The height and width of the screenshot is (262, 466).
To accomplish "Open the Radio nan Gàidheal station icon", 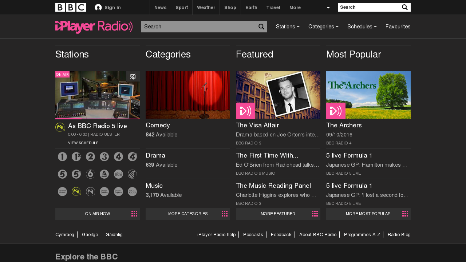I will point(62,191).
